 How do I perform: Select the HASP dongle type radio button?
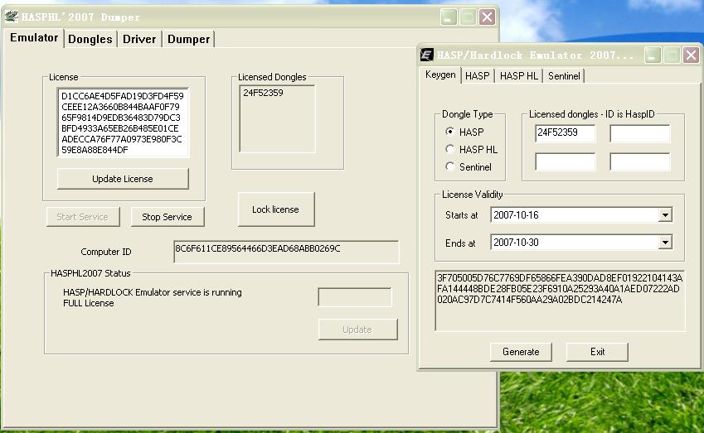tap(449, 132)
